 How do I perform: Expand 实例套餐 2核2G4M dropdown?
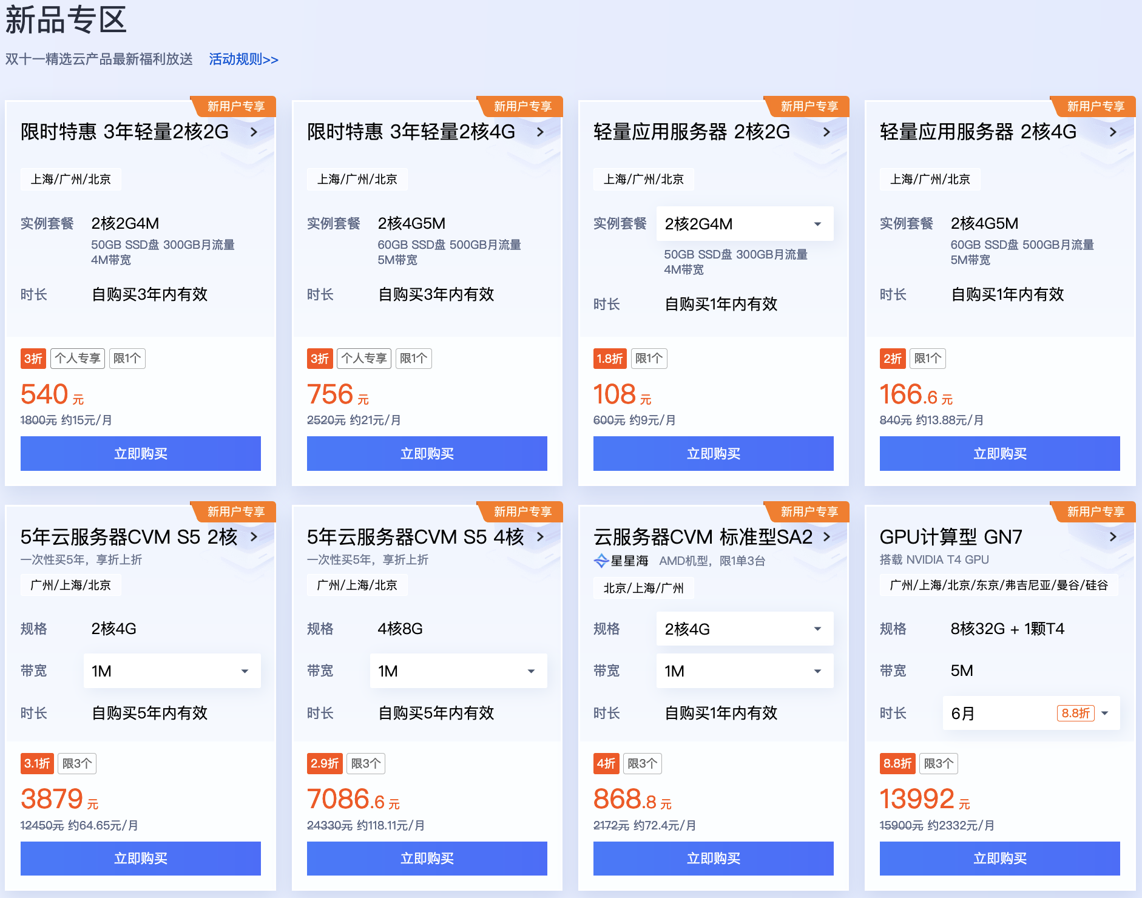(745, 224)
